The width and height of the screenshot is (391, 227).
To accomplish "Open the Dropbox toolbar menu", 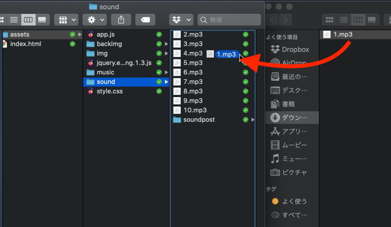I will [x=181, y=19].
